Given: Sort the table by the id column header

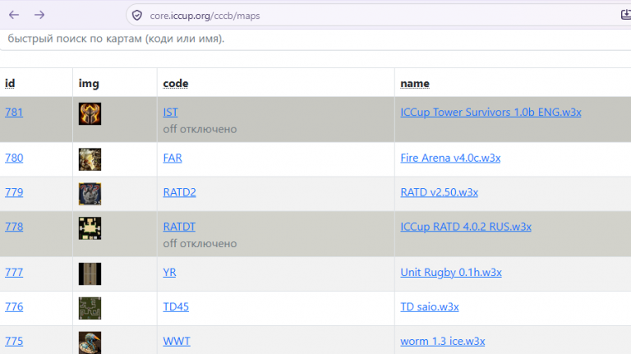Looking at the screenshot, I should 10,83.
